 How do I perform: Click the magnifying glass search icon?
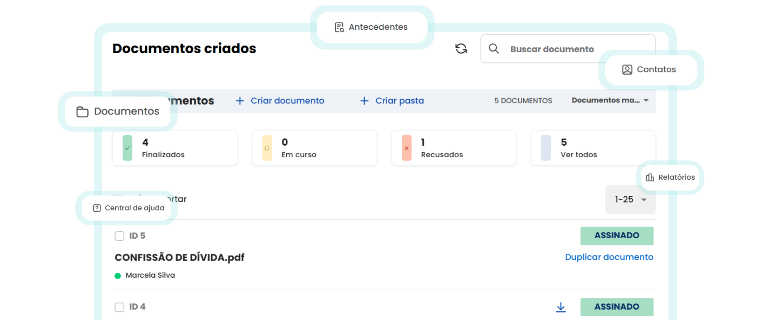(494, 49)
